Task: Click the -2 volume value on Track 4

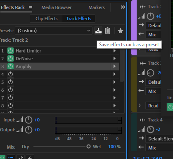Action: (158, 129)
